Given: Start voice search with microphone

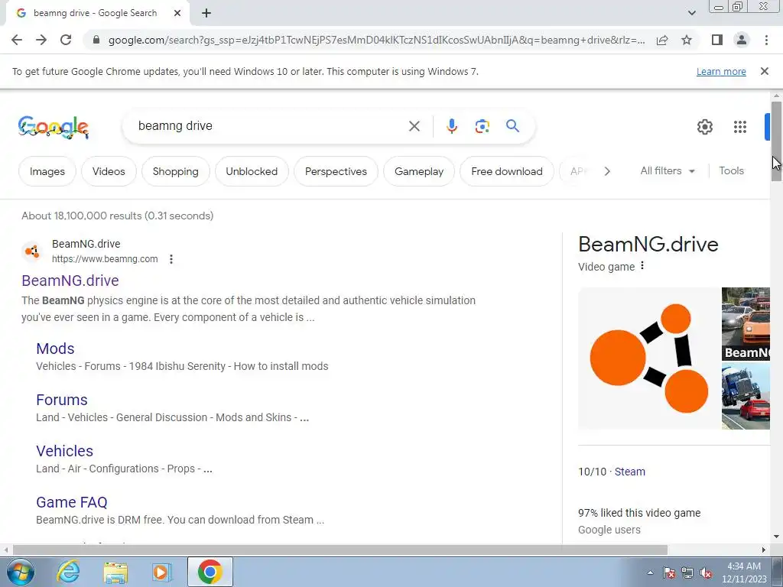Looking at the screenshot, I should (x=451, y=126).
